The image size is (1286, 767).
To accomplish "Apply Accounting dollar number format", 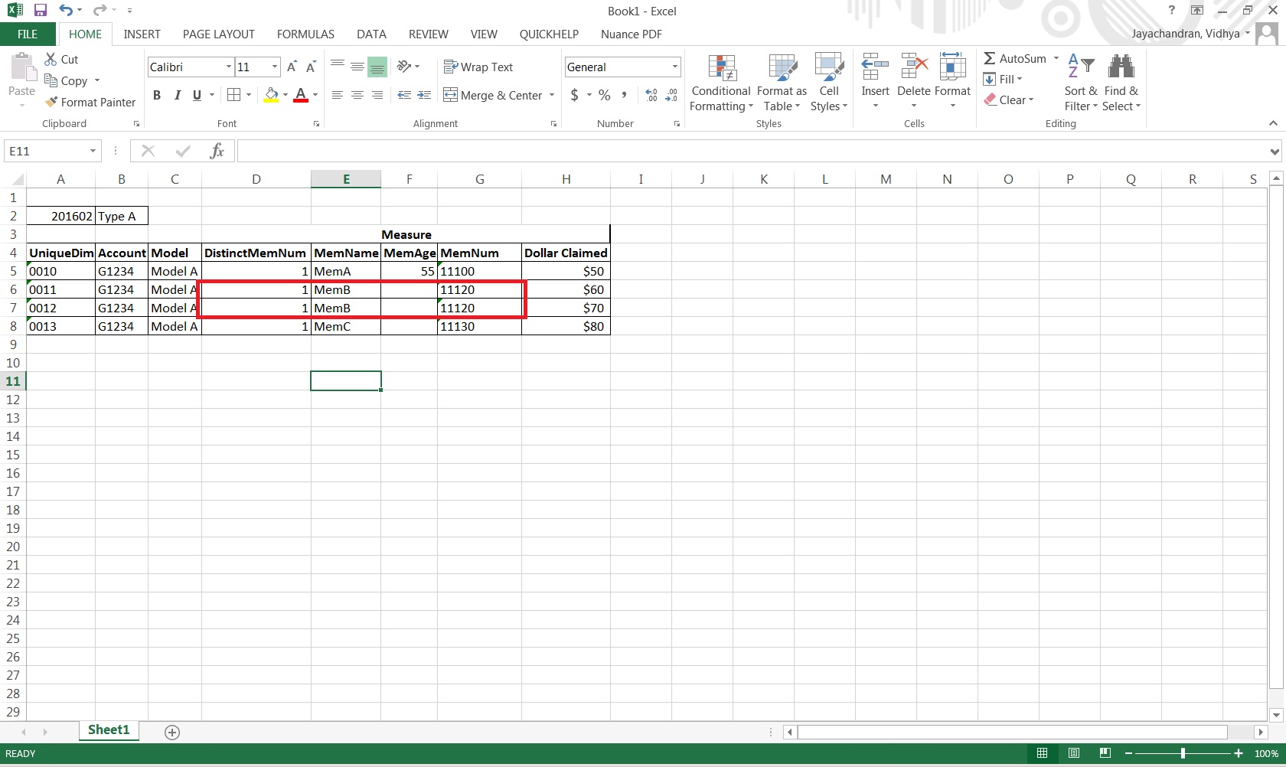I will tap(575, 95).
